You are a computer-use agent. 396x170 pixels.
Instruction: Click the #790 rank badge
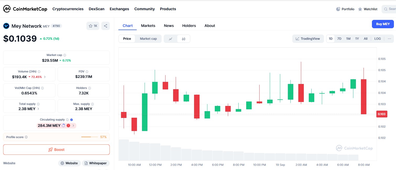[56, 26]
